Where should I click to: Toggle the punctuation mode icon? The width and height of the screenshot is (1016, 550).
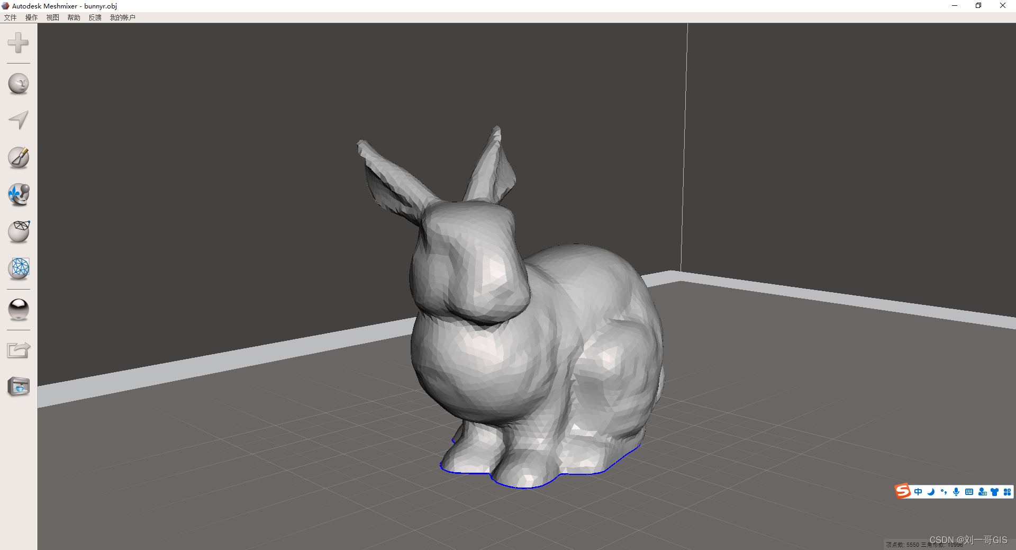(944, 492)
